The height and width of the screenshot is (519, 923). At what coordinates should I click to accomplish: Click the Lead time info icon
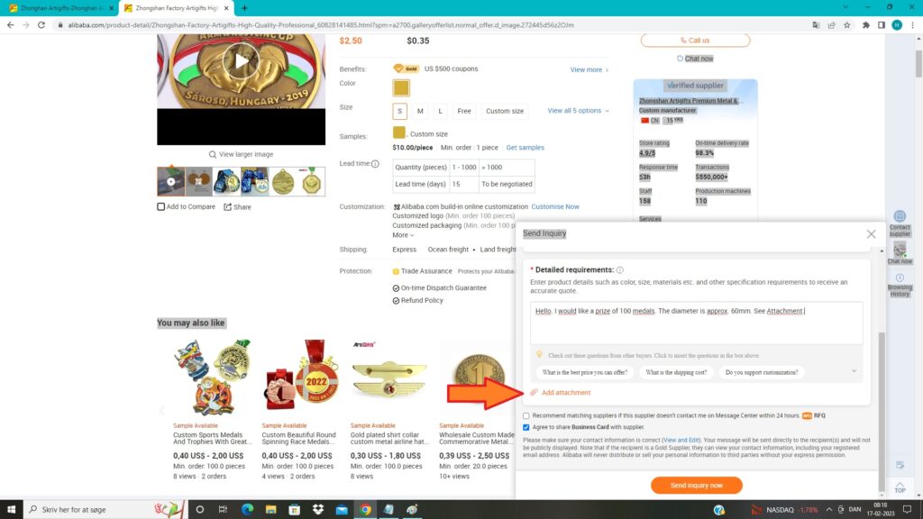[x=375, y=164]
